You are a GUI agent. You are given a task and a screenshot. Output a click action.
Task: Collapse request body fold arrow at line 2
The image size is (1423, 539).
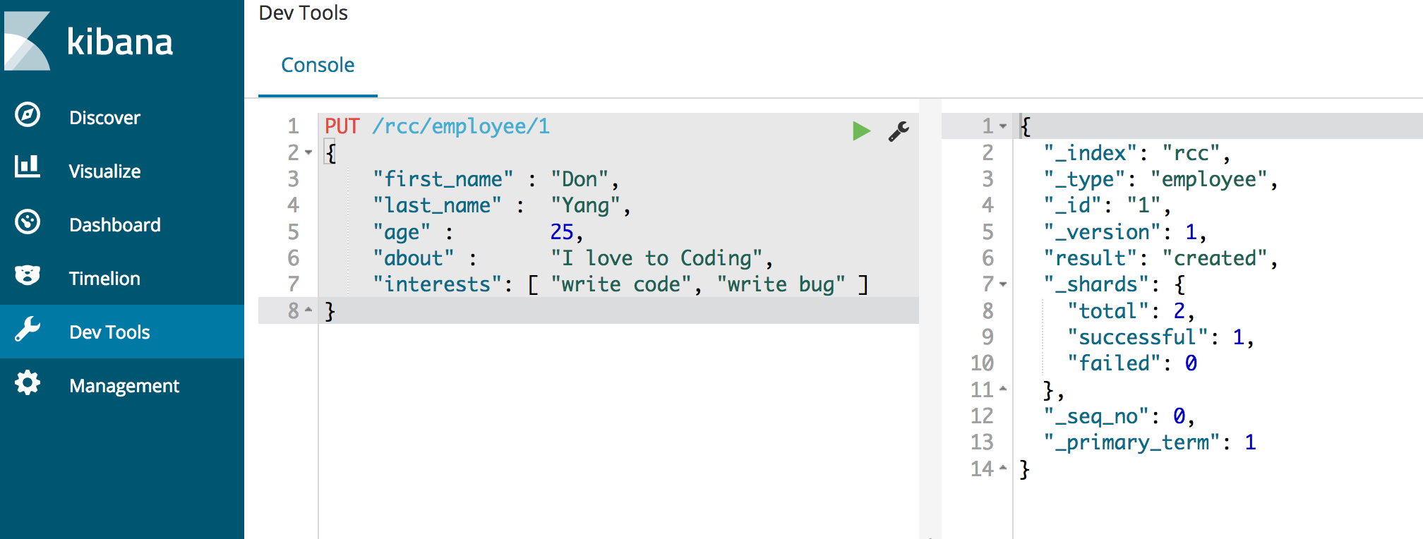308,152
